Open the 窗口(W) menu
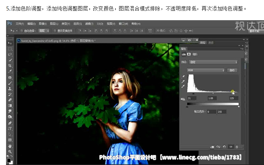This screenshot has height=165, width=264. (x=124, y=24)
